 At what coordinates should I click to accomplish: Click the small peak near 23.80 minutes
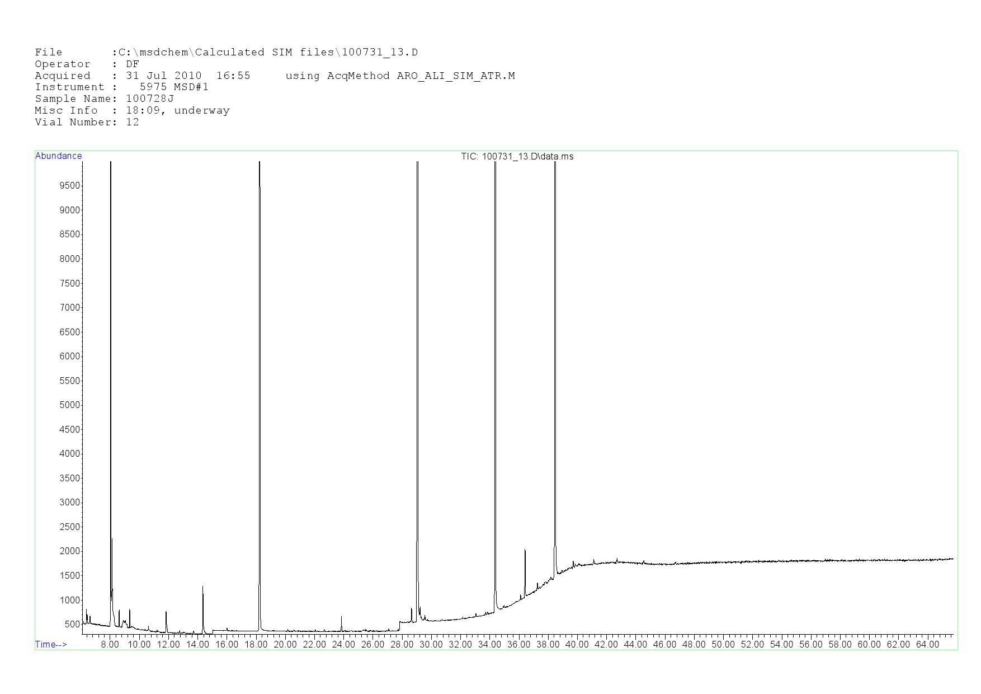[x=341, y=622]
